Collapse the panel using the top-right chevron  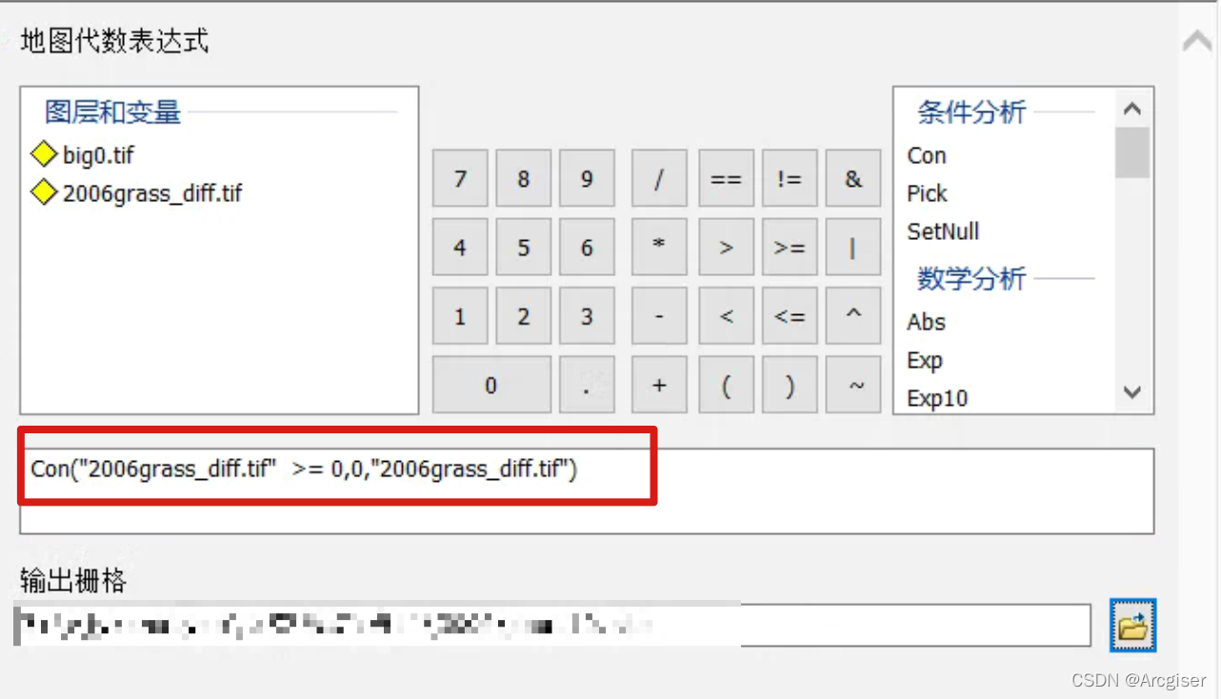(1196, 42)
